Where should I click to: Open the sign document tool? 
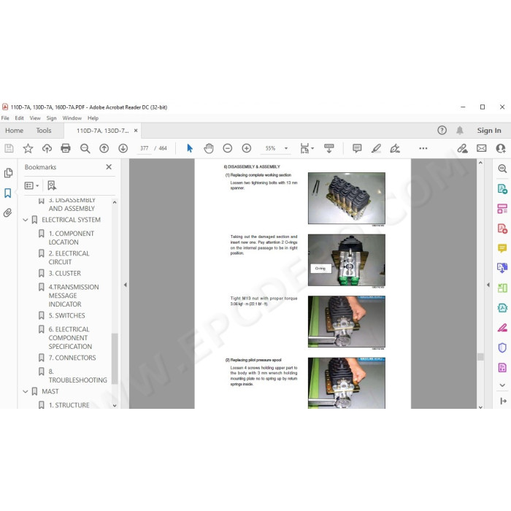click(395, 148)
